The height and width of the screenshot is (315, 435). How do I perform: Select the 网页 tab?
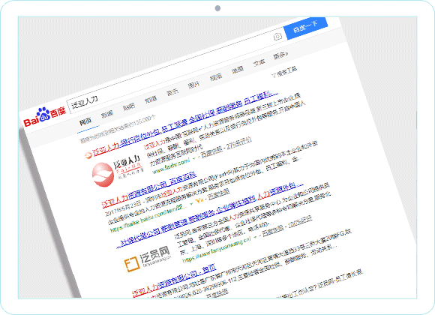85,121
